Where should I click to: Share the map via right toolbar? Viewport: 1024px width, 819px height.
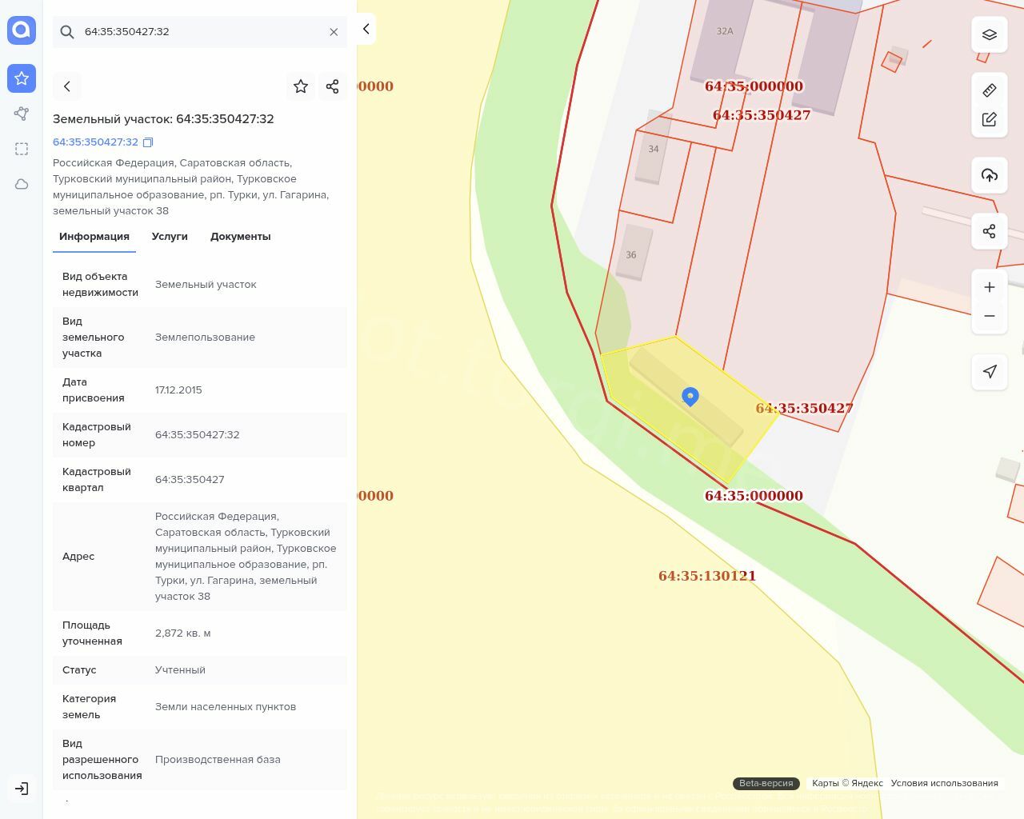(990, 231)
